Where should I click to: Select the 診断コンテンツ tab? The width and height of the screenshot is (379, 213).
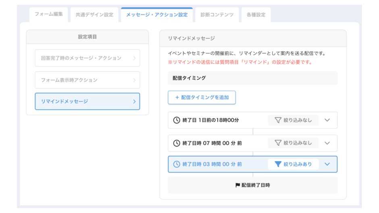click(x=217, y=15)
